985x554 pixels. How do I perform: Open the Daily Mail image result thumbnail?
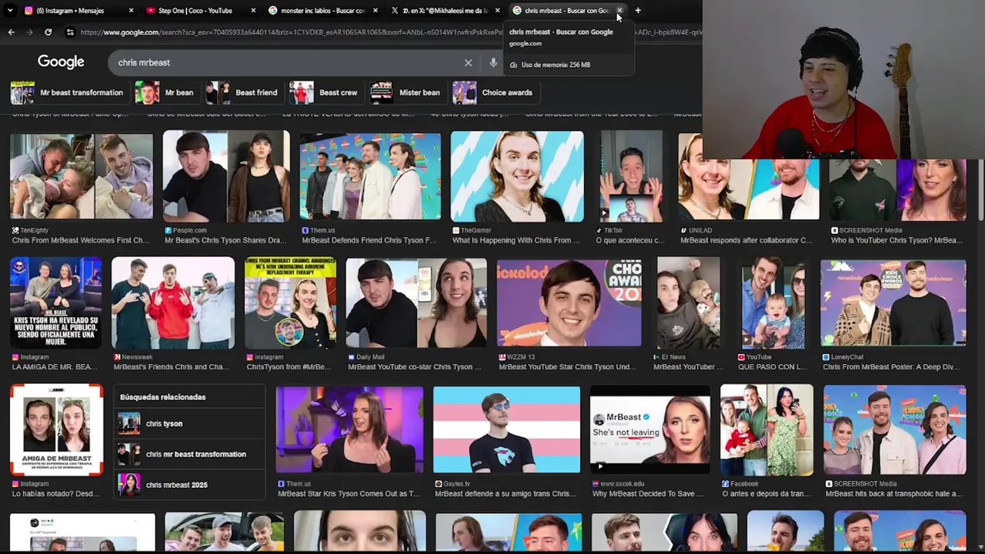[x=416, y=303]
